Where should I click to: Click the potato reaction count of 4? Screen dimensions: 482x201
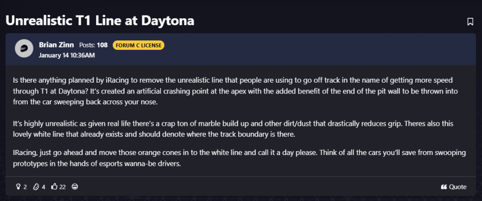(x=43, y=186)
